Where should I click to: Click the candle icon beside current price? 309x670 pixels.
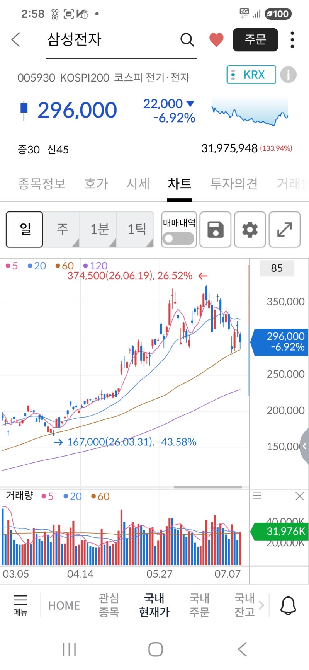(24, 111)
